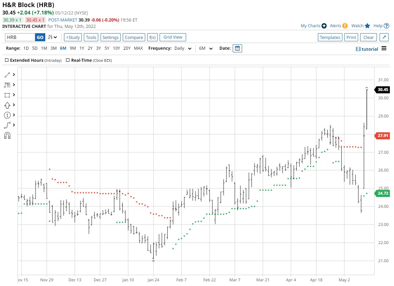Open the f(x) expressions button

tap(152, 37)
